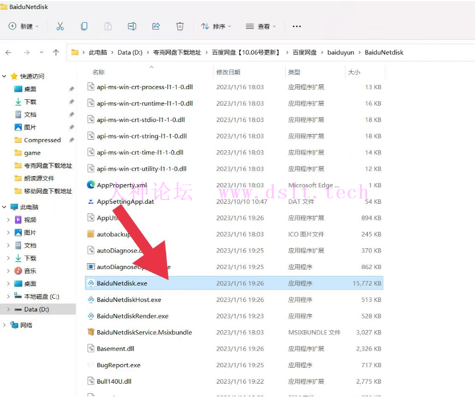Select api-ms-win-crt-utility-l1-1-0.dll file
Viewport: 475px width, 398px height.
pyautogui.click(x=234, y=169)
